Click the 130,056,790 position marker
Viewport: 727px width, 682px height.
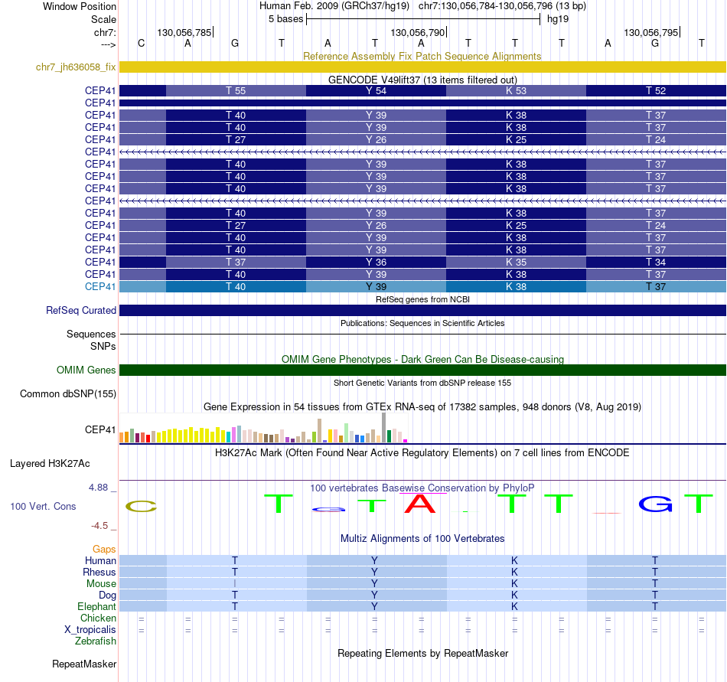[418, 32]
